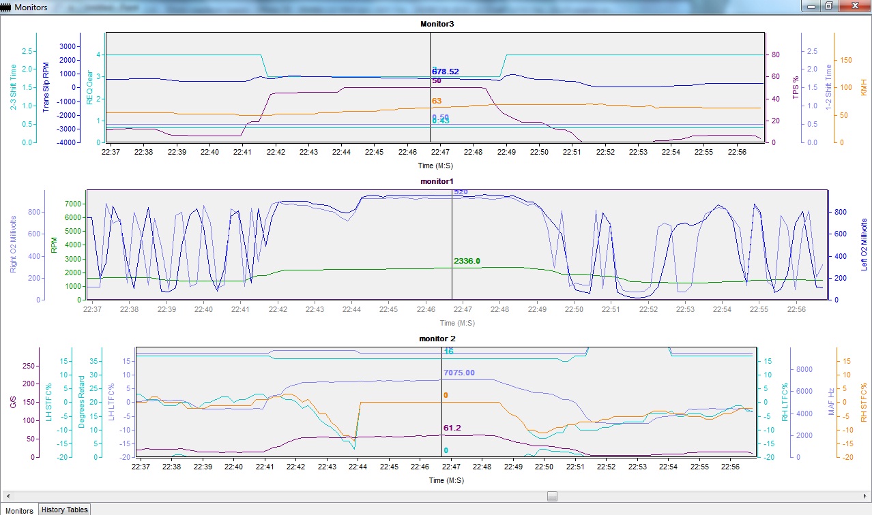Click monitor 2 Time (M:S) axis title

tap(446, 480)
